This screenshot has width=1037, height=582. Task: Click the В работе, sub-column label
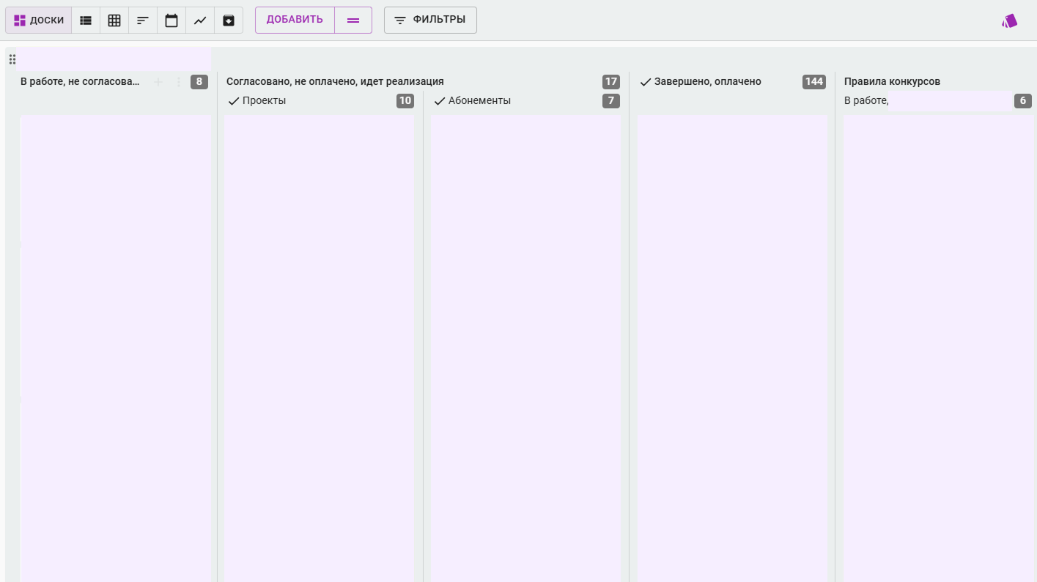866,101
